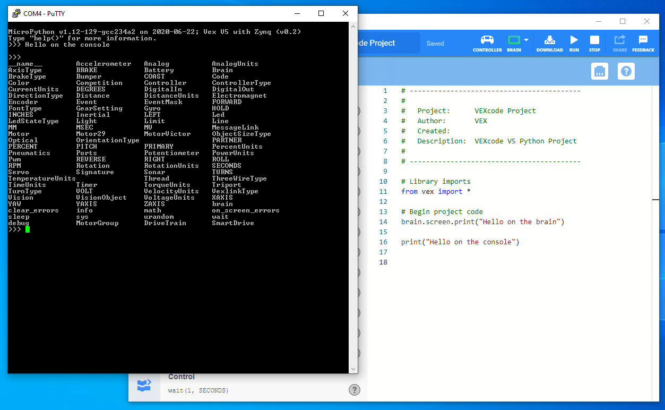Open the Feedback icon in VEXcode
The height and width of the screenshot is (410, 665).
643,43
